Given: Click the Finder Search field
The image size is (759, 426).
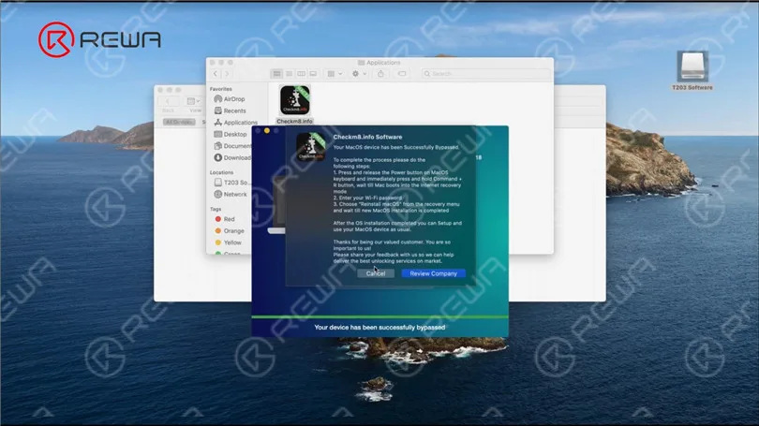Looking at the screenshot, I should tap(485, 74).
